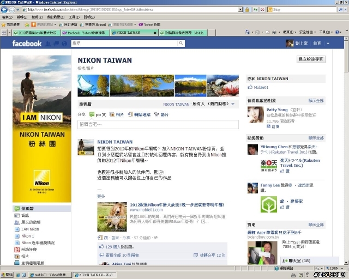
Task: Click the IE Print icon
Action: 274,32
